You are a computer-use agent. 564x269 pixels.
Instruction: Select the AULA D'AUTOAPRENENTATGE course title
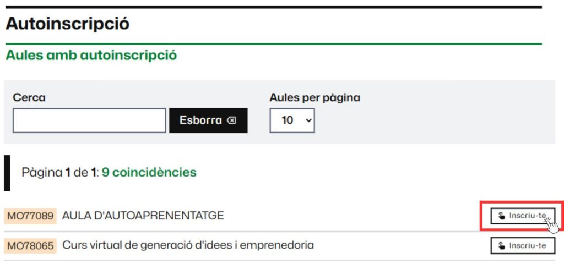pos(143,216)
